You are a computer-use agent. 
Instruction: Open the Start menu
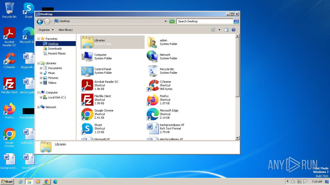click(x=7, y=181)
